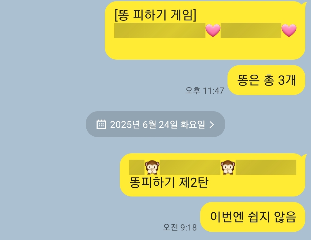Viewport: 311px width, 240px height.
Task: Open the 2025년 6월 24일 화요일 date label
Action: 158,124
